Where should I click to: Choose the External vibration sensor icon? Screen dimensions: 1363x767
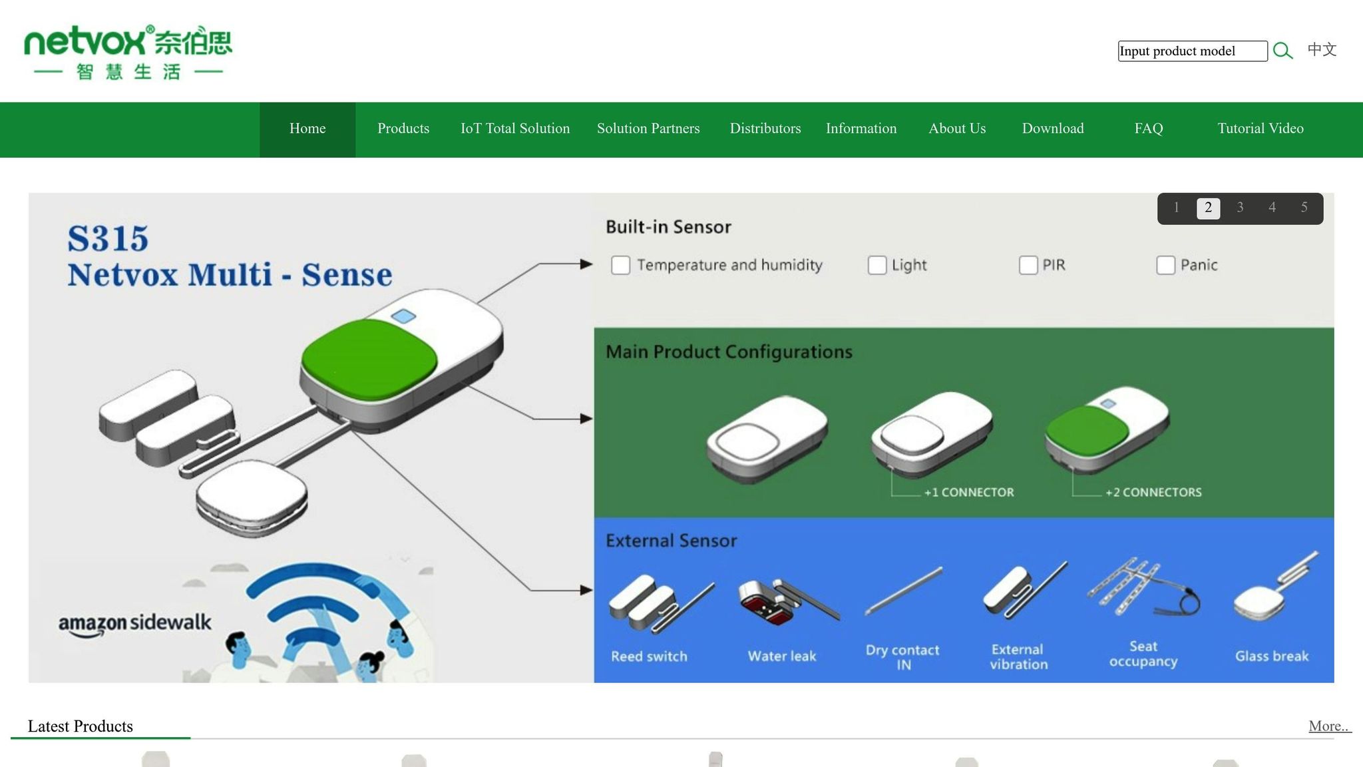[1025, 589]
